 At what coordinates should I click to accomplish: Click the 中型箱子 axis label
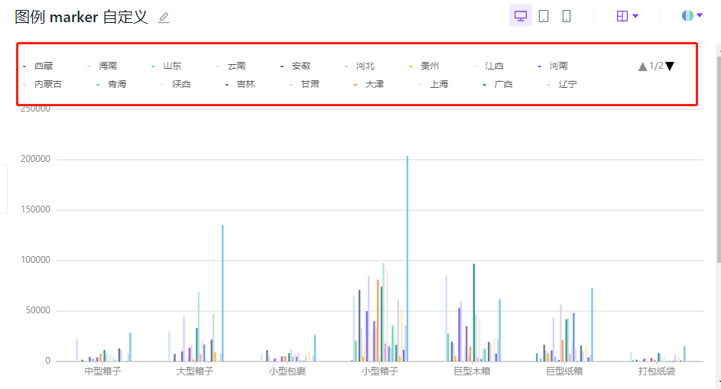point(102,371)
